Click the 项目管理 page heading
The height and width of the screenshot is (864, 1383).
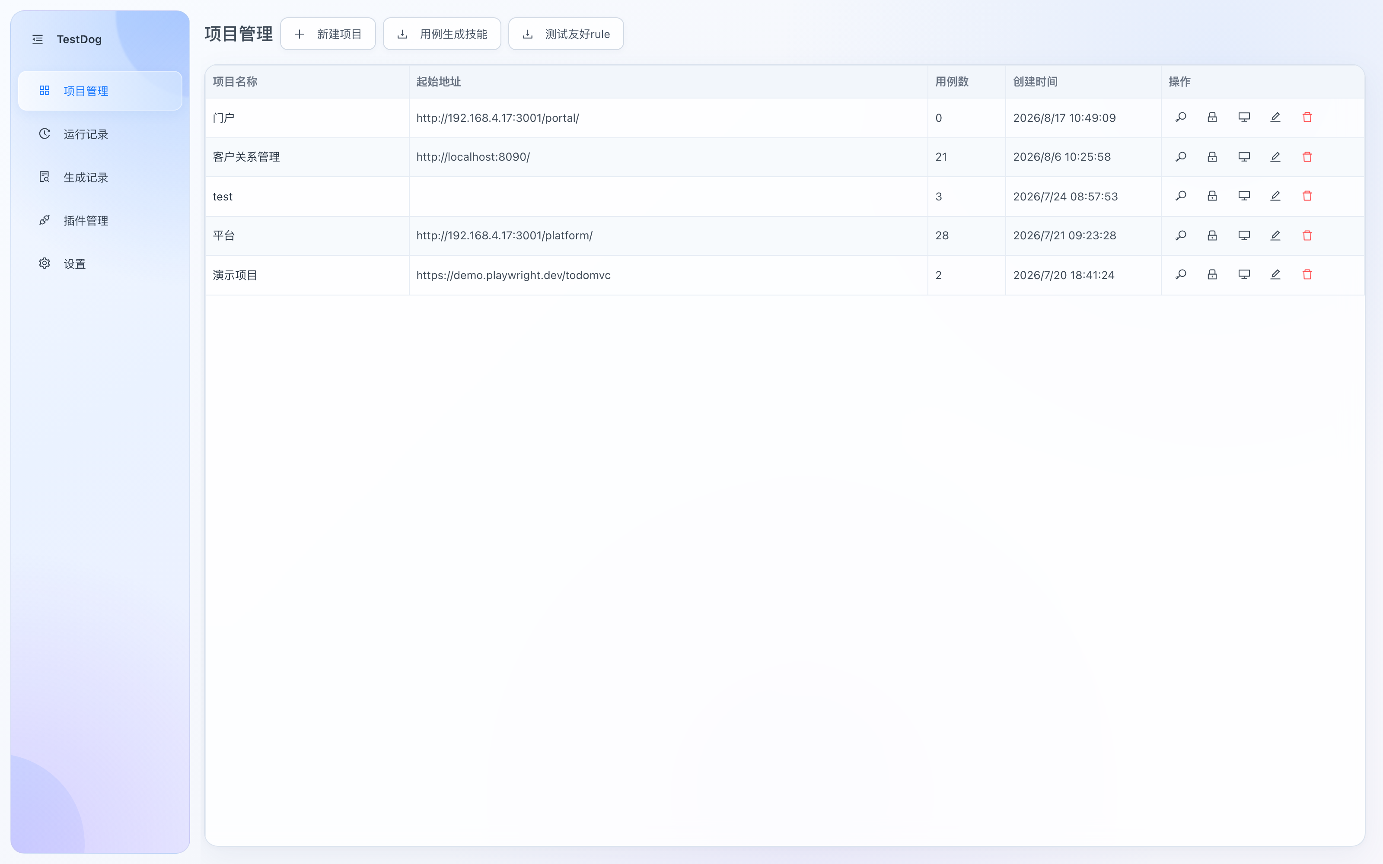click(x=239, y=34)
